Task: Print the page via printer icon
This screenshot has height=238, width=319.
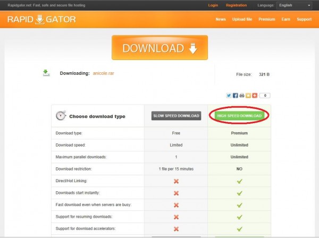Action: tap(241, 96)
